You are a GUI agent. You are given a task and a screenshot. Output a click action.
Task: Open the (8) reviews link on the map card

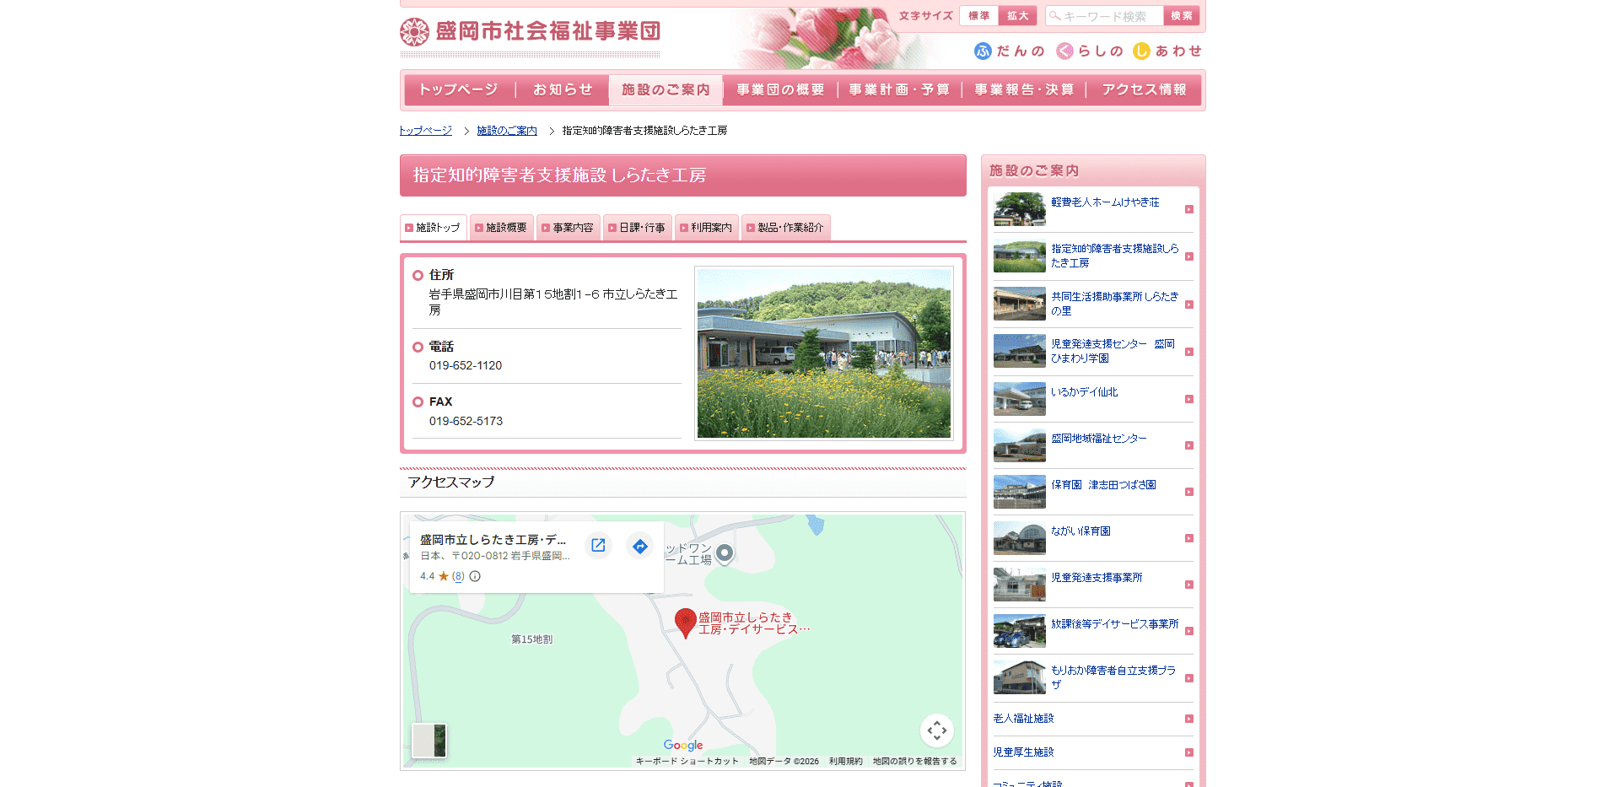(458, 576)
